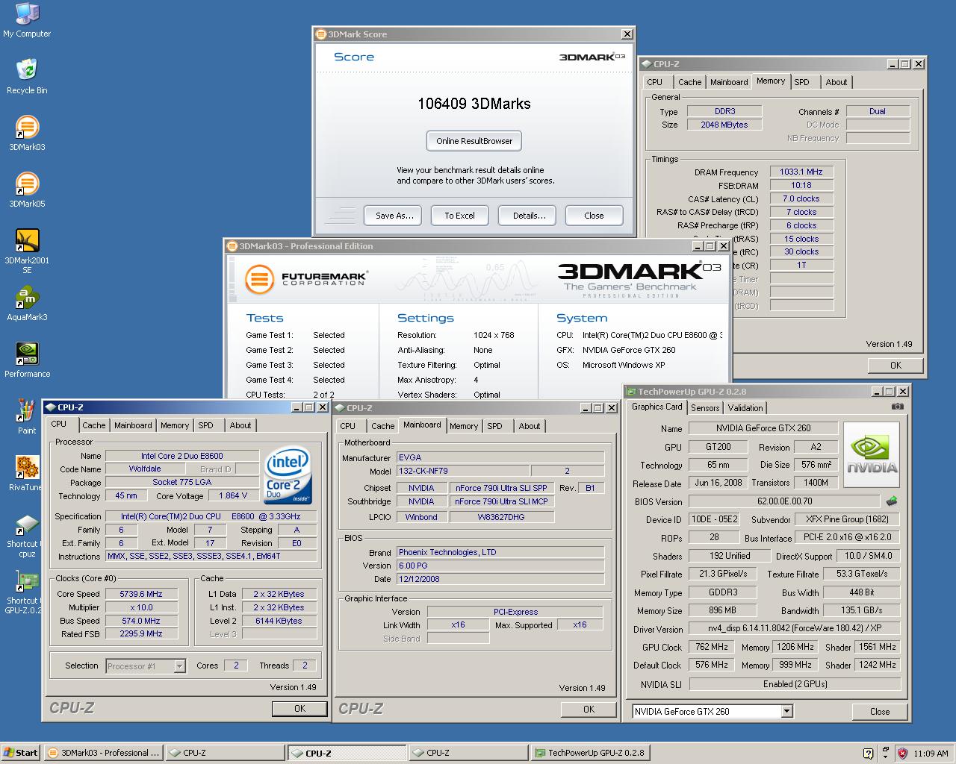Select About tab in CPU-Z mainboard window

(x=530, y=426)
